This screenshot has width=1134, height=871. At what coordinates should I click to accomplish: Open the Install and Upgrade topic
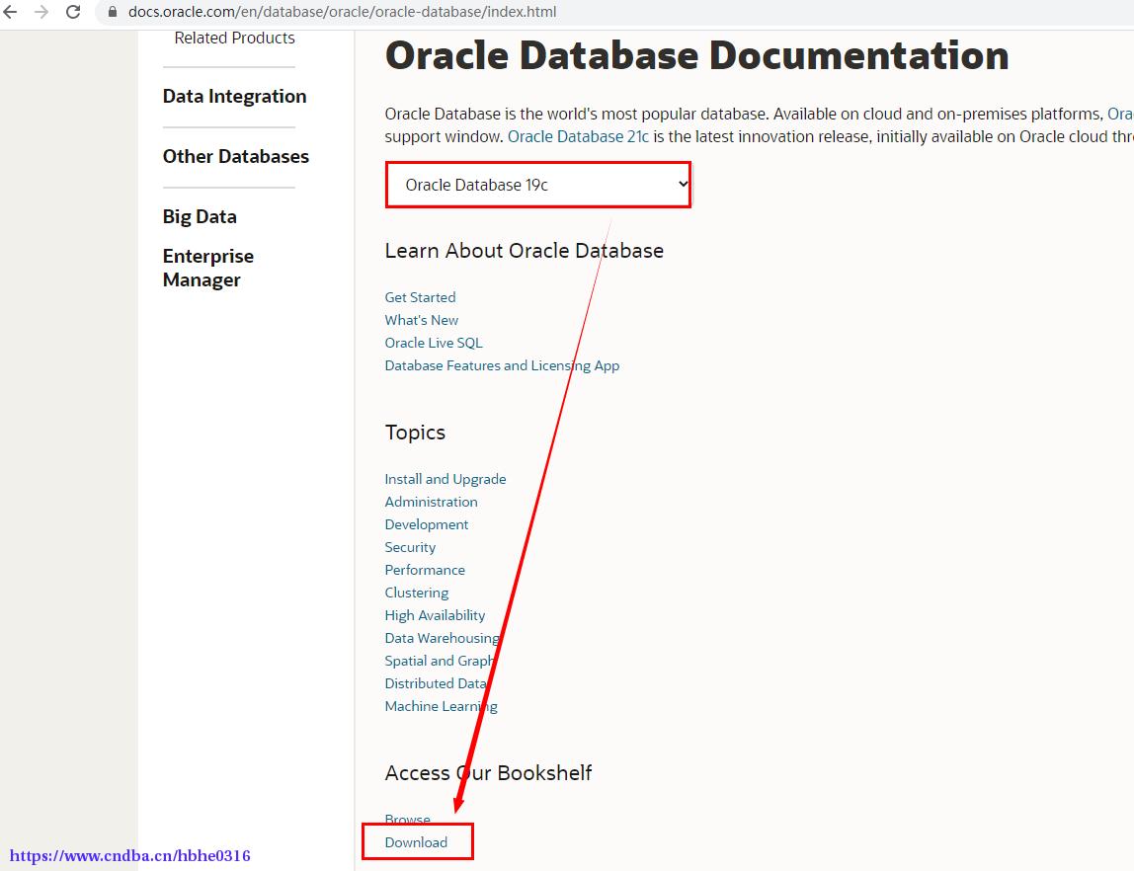pos(445,479)
